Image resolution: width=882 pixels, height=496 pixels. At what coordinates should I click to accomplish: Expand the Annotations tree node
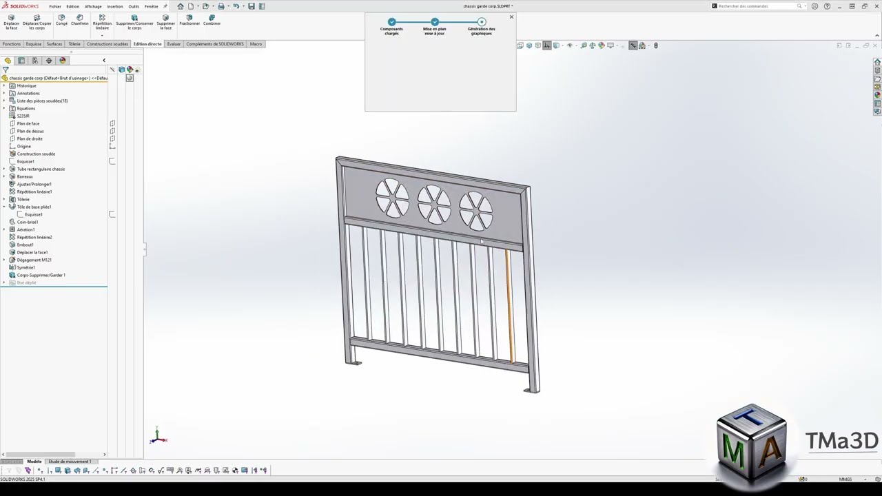[x=4, y=93]
